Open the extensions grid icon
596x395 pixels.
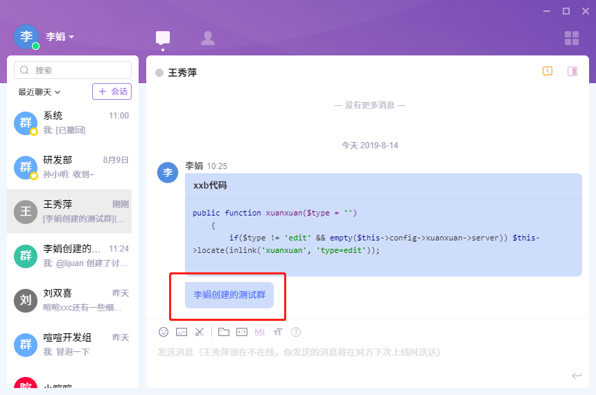pos(572,38)
